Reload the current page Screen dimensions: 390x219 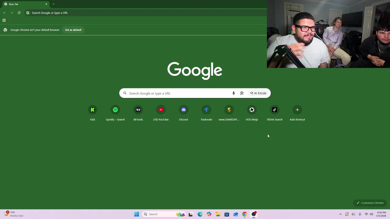tap(19, 13)
